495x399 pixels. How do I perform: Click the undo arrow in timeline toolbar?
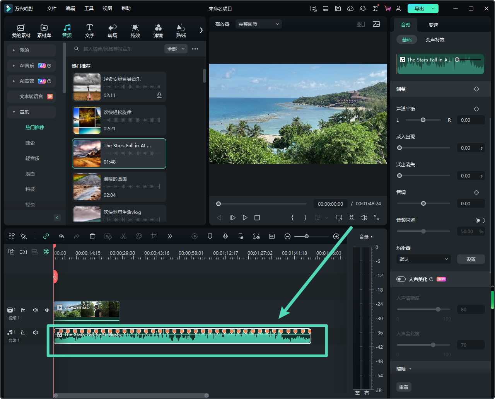pos(61,236)
